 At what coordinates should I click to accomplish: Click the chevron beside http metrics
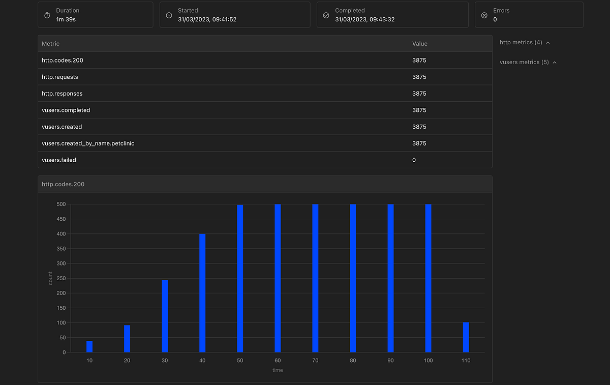point(547,43)
